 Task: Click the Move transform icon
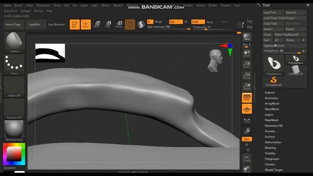tap(97, 24)
